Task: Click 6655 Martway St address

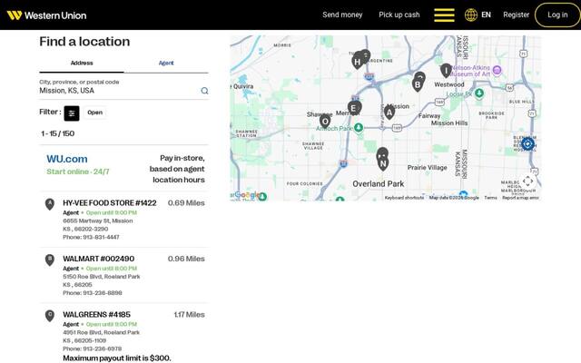Action: (x=98, y=221)
